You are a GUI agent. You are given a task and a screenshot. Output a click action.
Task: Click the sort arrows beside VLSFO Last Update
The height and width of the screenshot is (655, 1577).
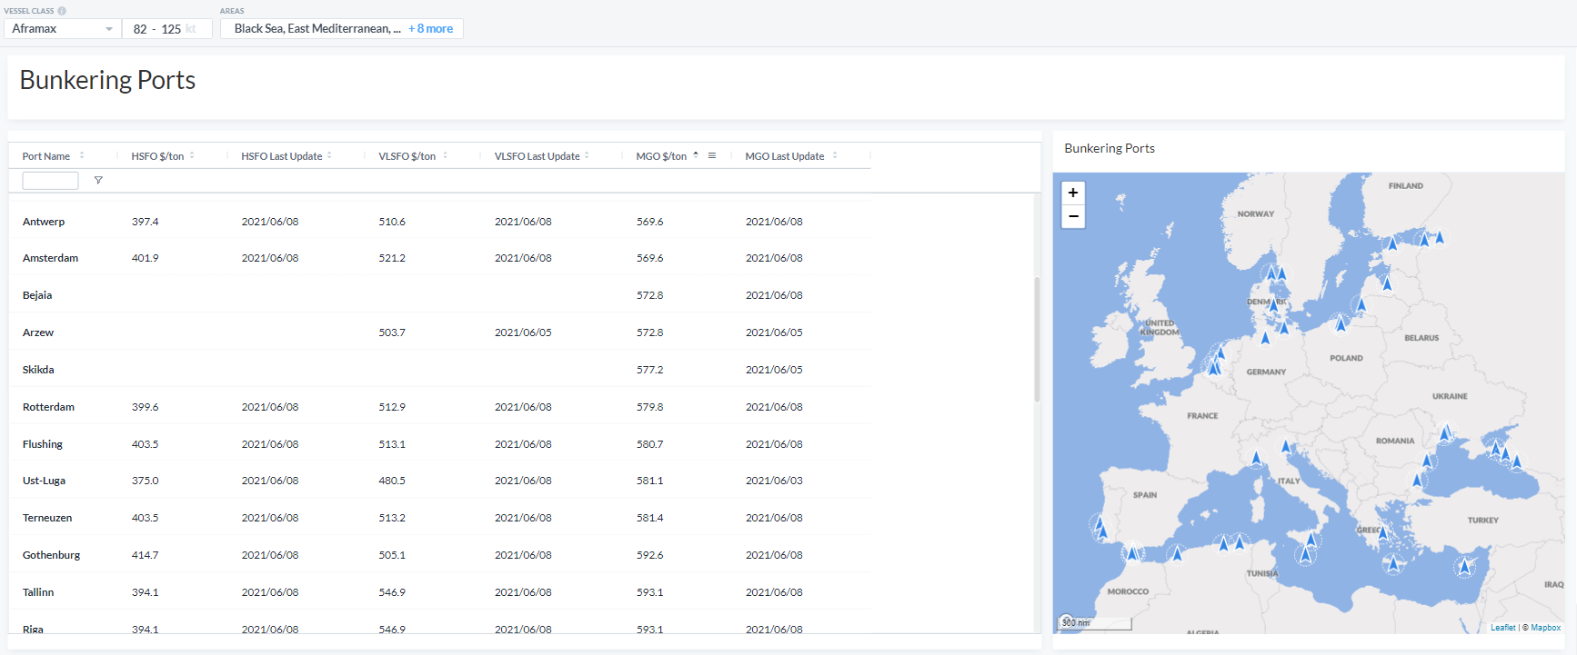click(x=587, y=155)
